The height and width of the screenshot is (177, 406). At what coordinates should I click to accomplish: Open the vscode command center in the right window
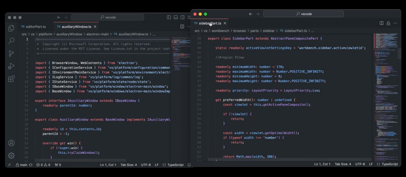(304, 14)
